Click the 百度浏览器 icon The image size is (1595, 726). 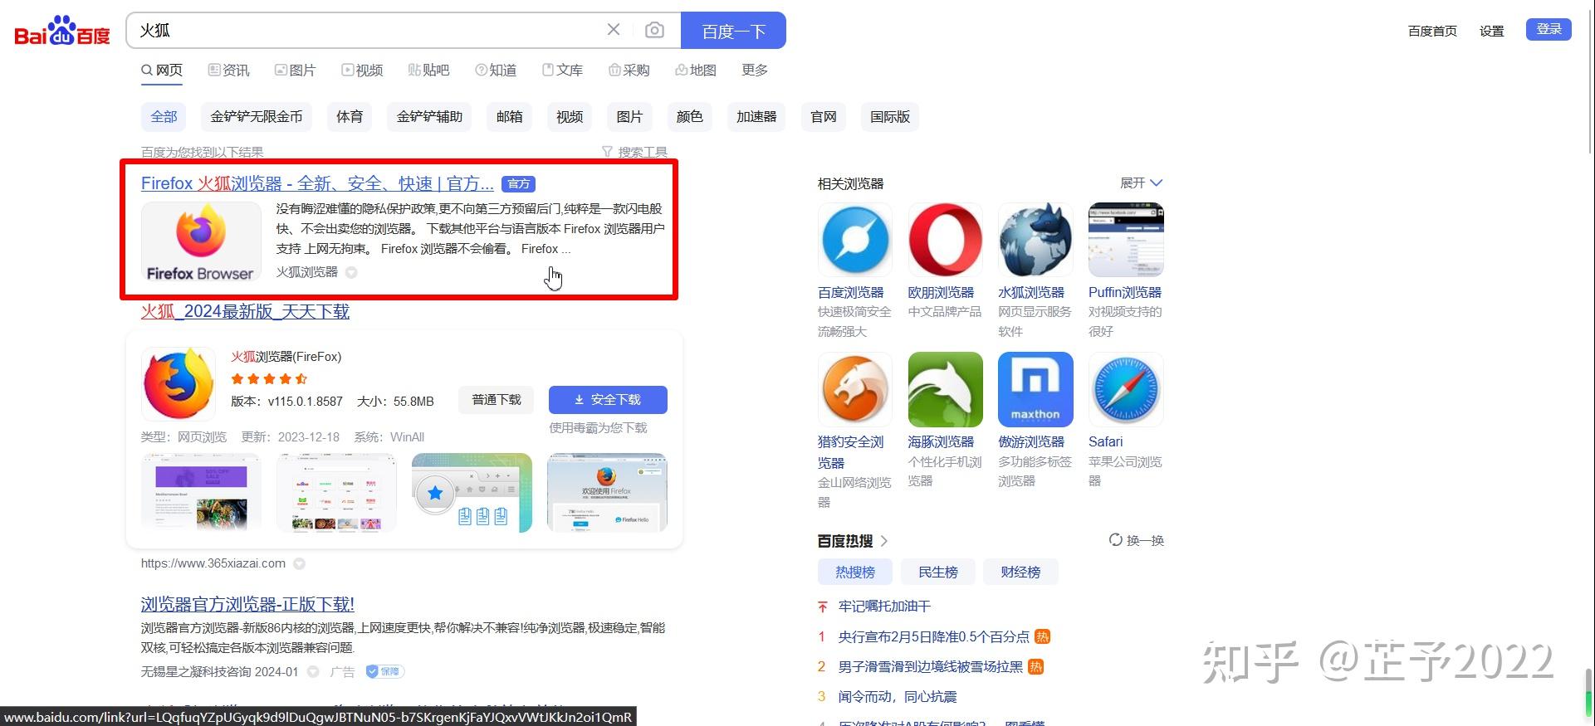(855, 240)
